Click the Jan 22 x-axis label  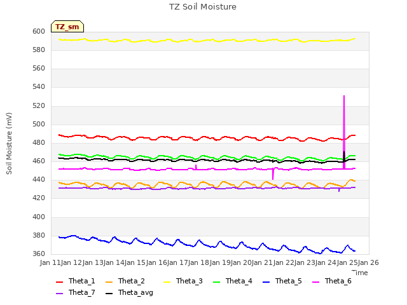[284, 262]
